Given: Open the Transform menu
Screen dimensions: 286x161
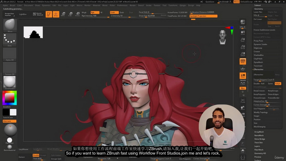Looking at the screenshot, I should pyautogui.click(x=173, y=5).
